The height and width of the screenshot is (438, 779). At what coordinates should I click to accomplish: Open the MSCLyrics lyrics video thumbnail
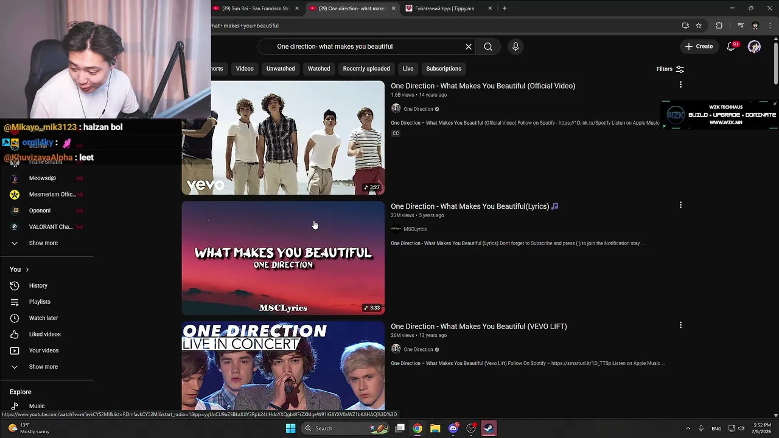[x=283, y=258]
